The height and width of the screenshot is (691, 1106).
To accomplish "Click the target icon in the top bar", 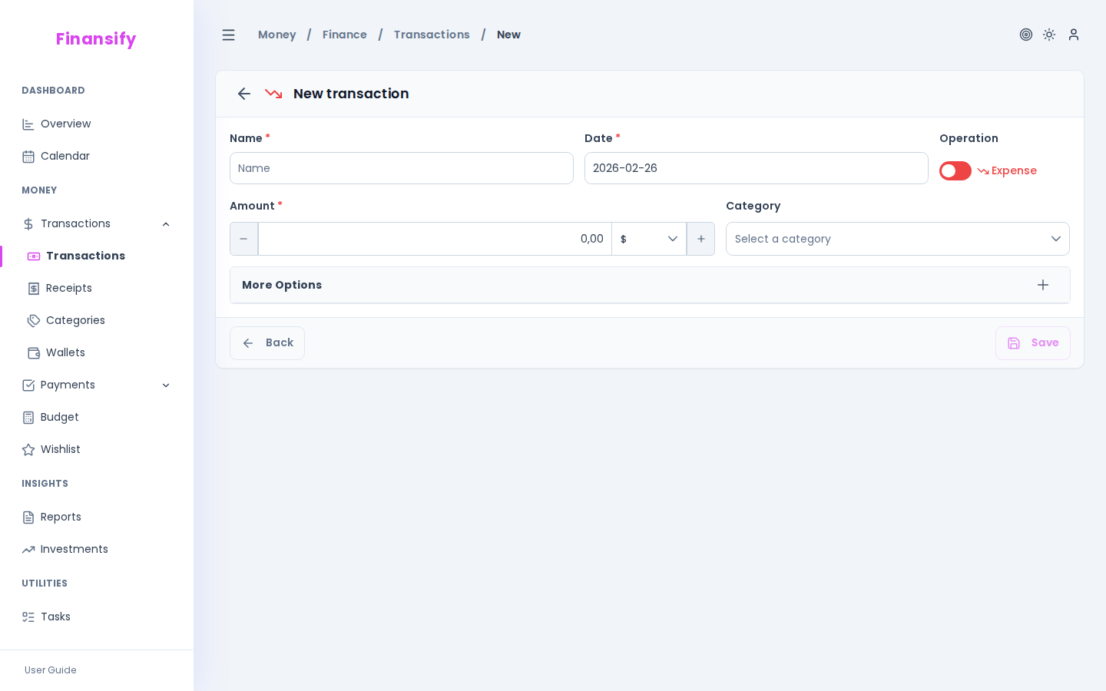I will (x=1026, y=35).
